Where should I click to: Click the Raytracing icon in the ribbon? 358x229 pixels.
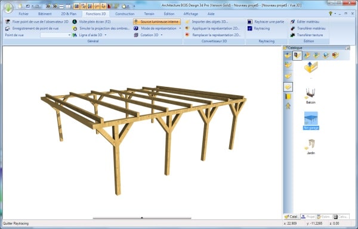[x=250, y=29]
